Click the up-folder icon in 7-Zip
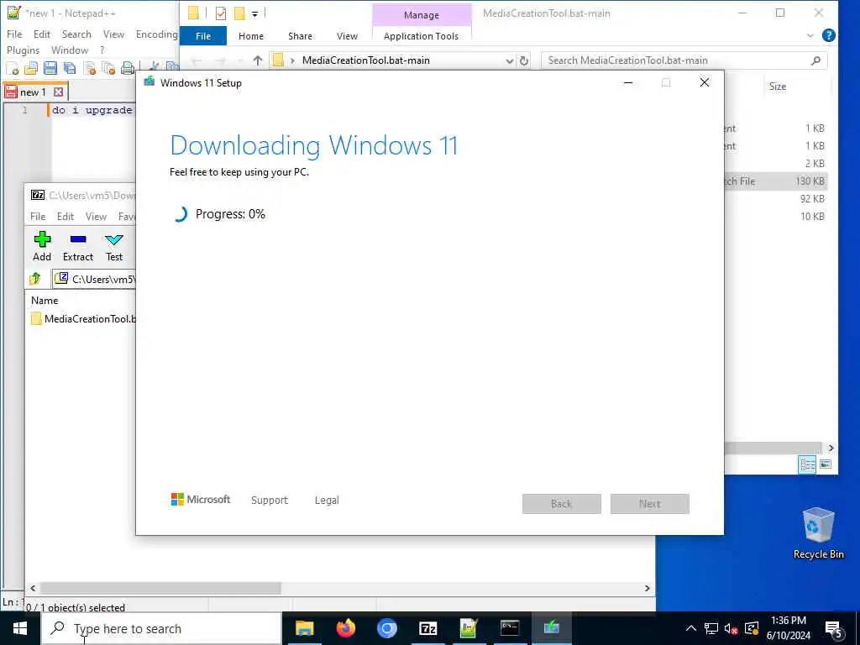The image size is (860, 645). tap(35, 279)
